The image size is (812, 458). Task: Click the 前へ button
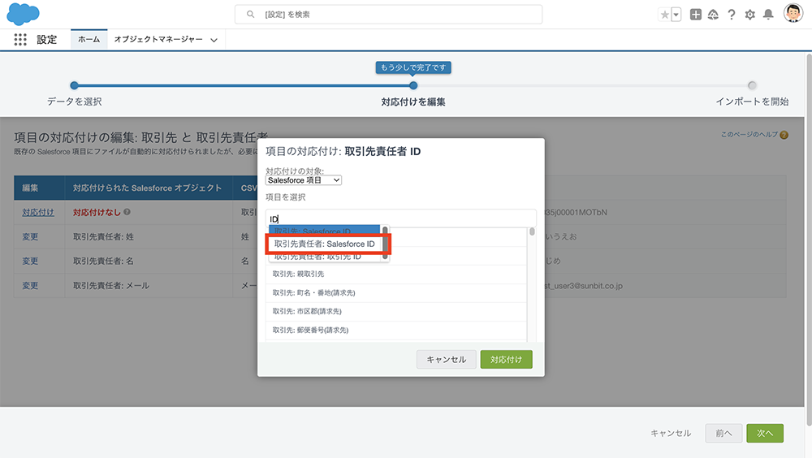tap(723, 433)
